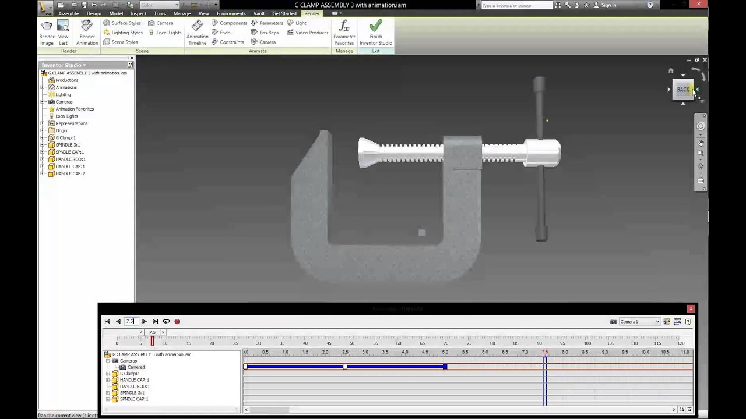Open the Design ribbon tab
This screenshot has width=746, height=419.
94,13
